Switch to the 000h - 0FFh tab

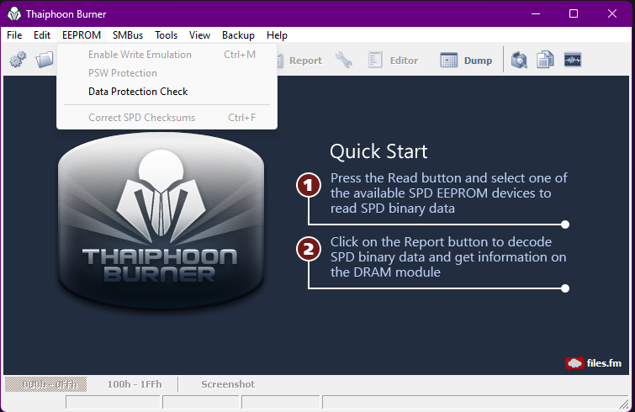click(x=45, y=384)
